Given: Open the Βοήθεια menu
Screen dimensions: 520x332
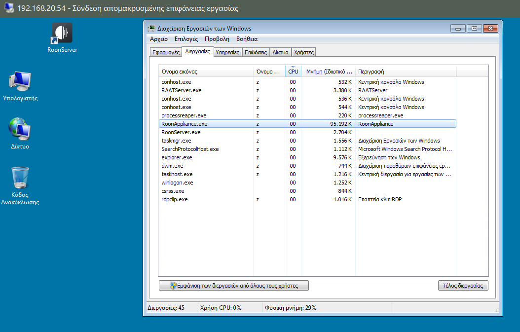Looking at the screenshot, I should point(247,39).
